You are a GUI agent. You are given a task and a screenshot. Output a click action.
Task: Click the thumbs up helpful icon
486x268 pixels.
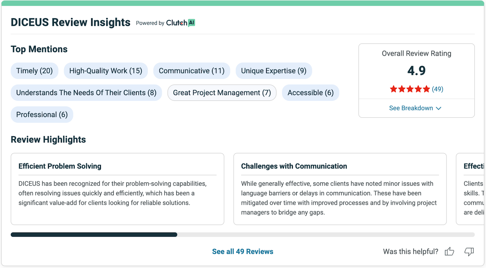point(449,251)
